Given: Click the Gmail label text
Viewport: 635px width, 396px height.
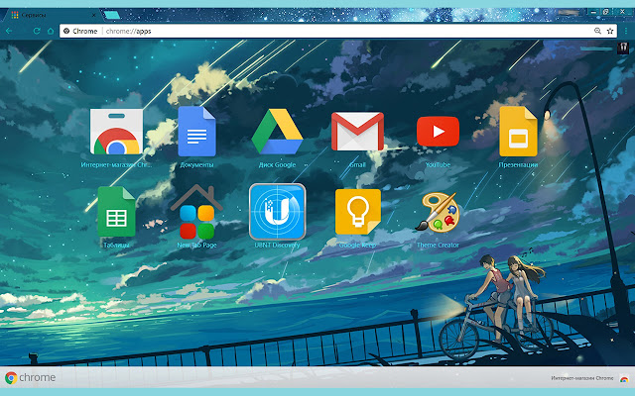Looking at the screenshot, I should coord(357,165).
